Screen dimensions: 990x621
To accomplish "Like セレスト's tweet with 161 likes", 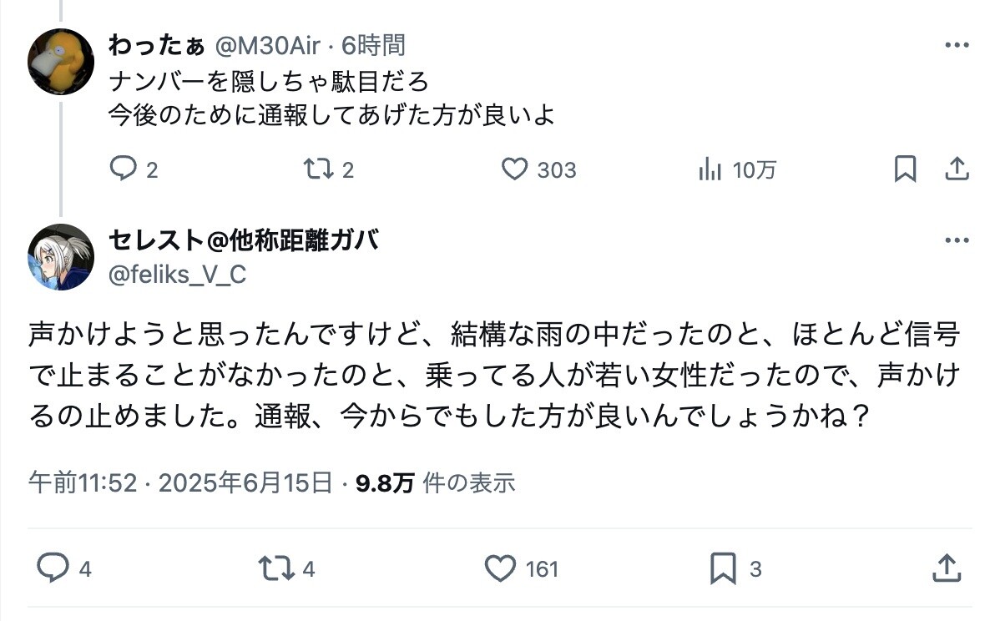I will (500, 569).
